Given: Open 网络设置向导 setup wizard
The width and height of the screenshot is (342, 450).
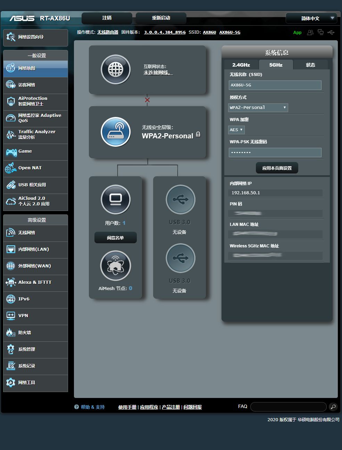Looking at the screenshot, I should tap(35, 37).
